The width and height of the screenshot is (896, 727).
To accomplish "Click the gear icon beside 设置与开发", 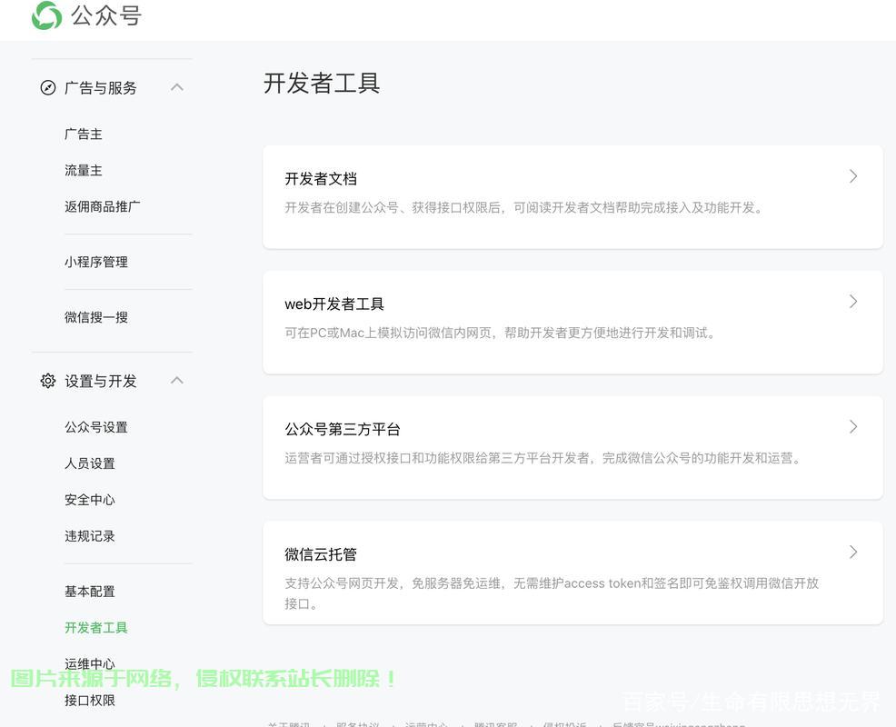I will pyautogui.click(x=48, y=381).
